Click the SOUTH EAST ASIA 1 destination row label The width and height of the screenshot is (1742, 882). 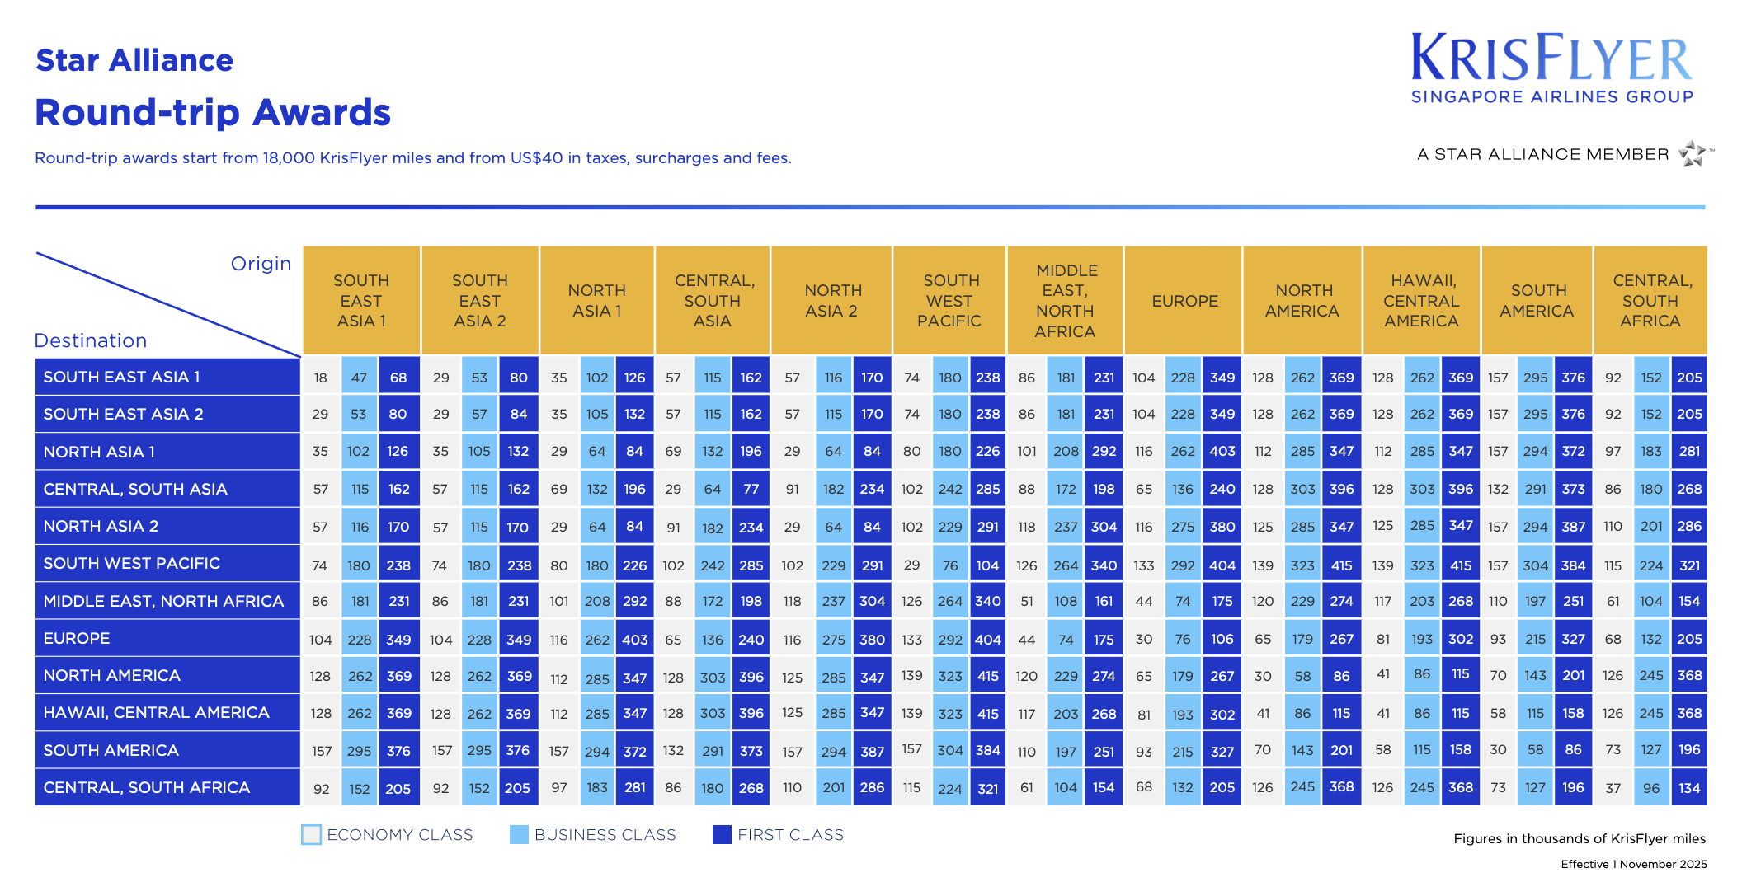click(167, 377)
